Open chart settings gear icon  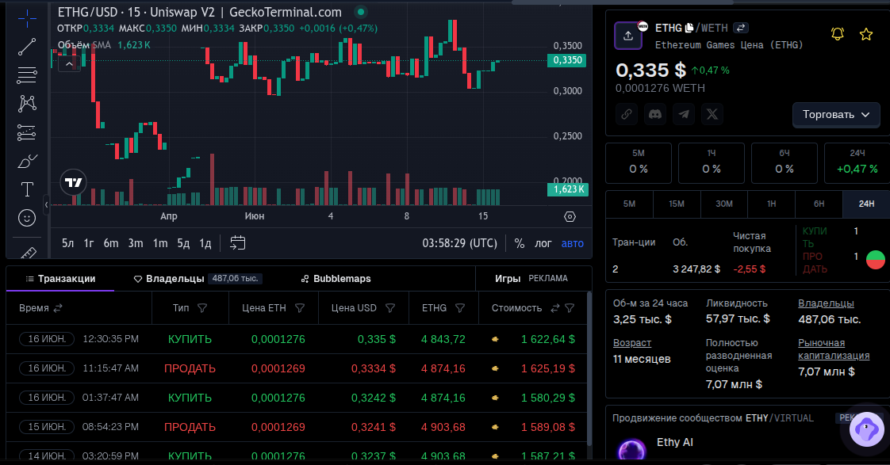pyautogui.click(x=570, y=216)
